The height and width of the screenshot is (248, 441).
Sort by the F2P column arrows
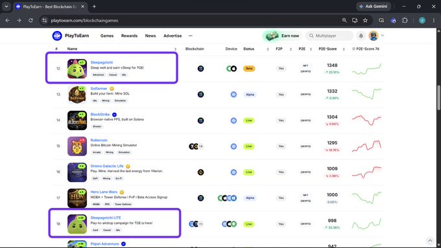(291, 49)
